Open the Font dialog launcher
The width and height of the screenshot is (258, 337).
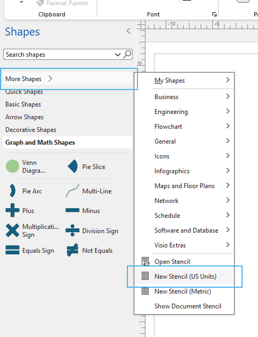click(x=214, y=14)
